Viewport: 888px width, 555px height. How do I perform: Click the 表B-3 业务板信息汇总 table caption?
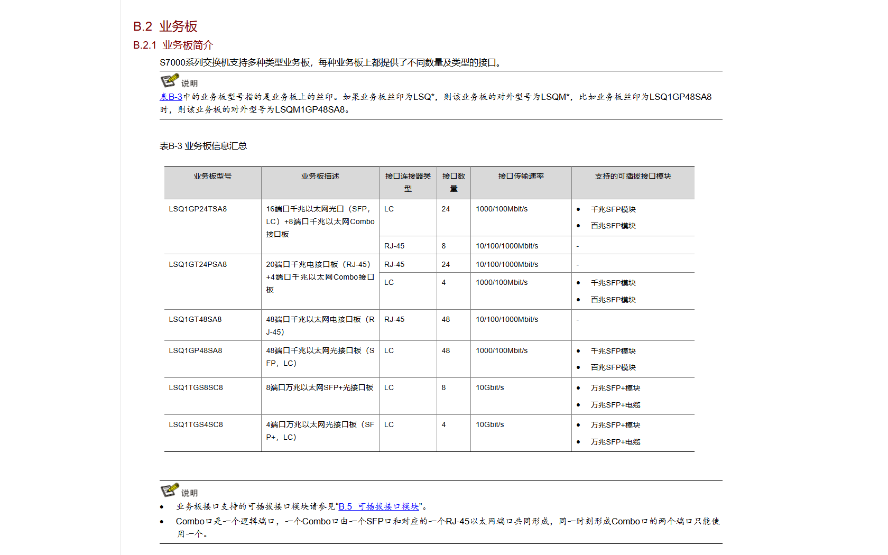point(203,146)
